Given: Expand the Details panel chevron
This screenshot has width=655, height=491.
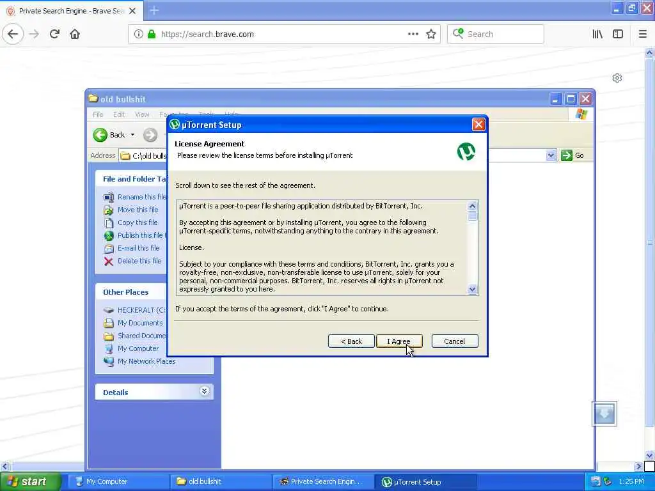Looking at the screenshot, I should 204,391.
